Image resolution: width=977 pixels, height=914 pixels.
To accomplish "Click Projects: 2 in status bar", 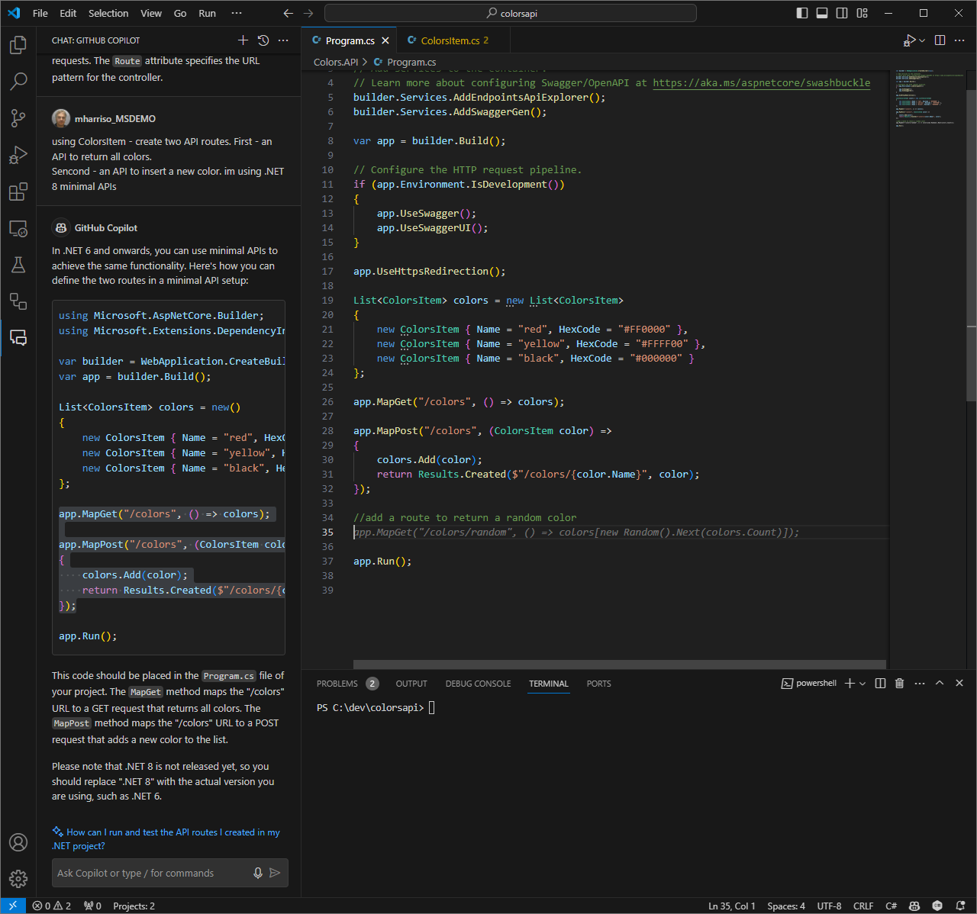I will 134,906.
